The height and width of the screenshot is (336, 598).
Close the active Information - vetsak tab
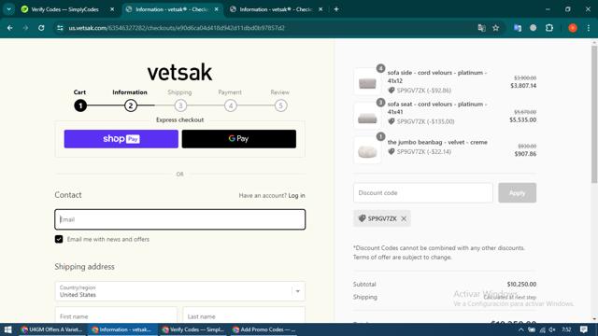pos(216,9)
